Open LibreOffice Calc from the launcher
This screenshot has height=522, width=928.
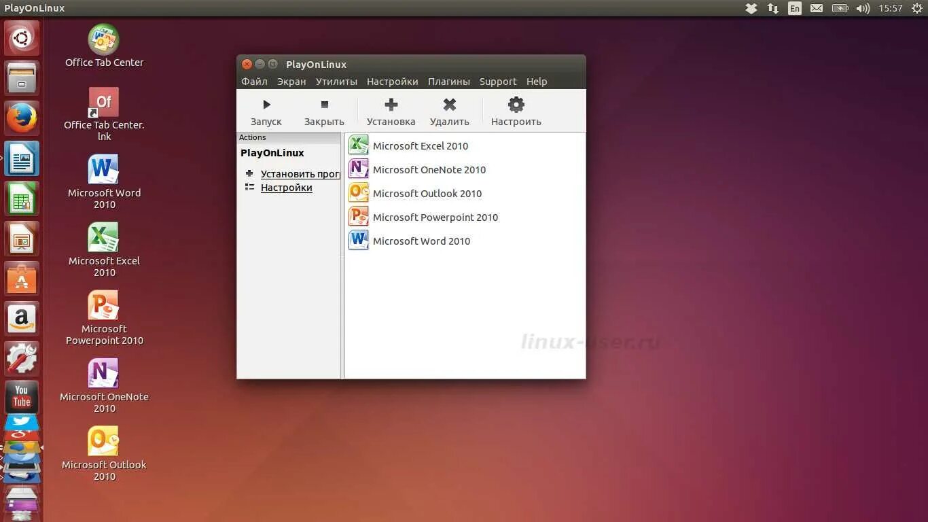(x=22, y=198)
